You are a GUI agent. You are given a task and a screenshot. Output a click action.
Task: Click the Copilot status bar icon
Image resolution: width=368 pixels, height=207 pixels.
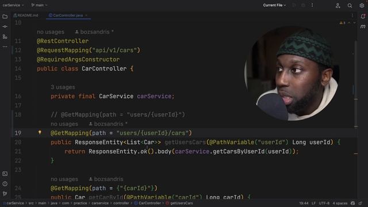point(352,203)
